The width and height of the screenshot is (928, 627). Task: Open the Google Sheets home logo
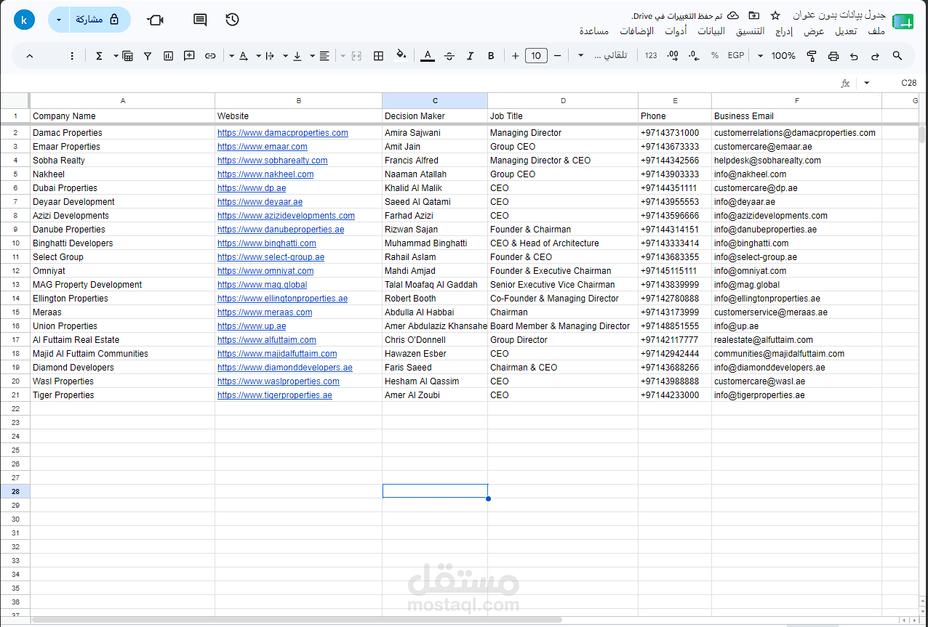point(903,22)
